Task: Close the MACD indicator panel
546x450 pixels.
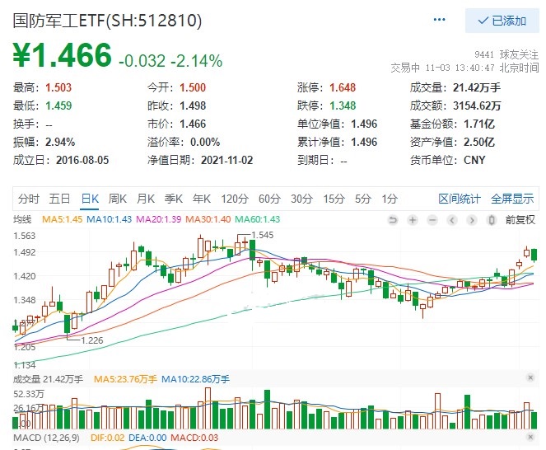Action: click(530, 437)
